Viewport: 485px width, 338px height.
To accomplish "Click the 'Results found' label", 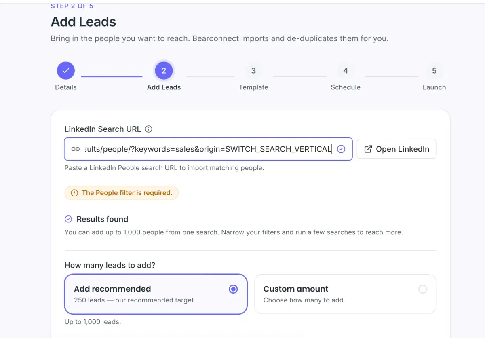I will click(x=102, y=219).
